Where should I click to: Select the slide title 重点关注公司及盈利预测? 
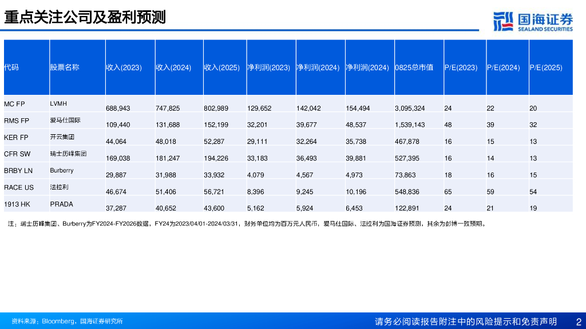point(85,17)
